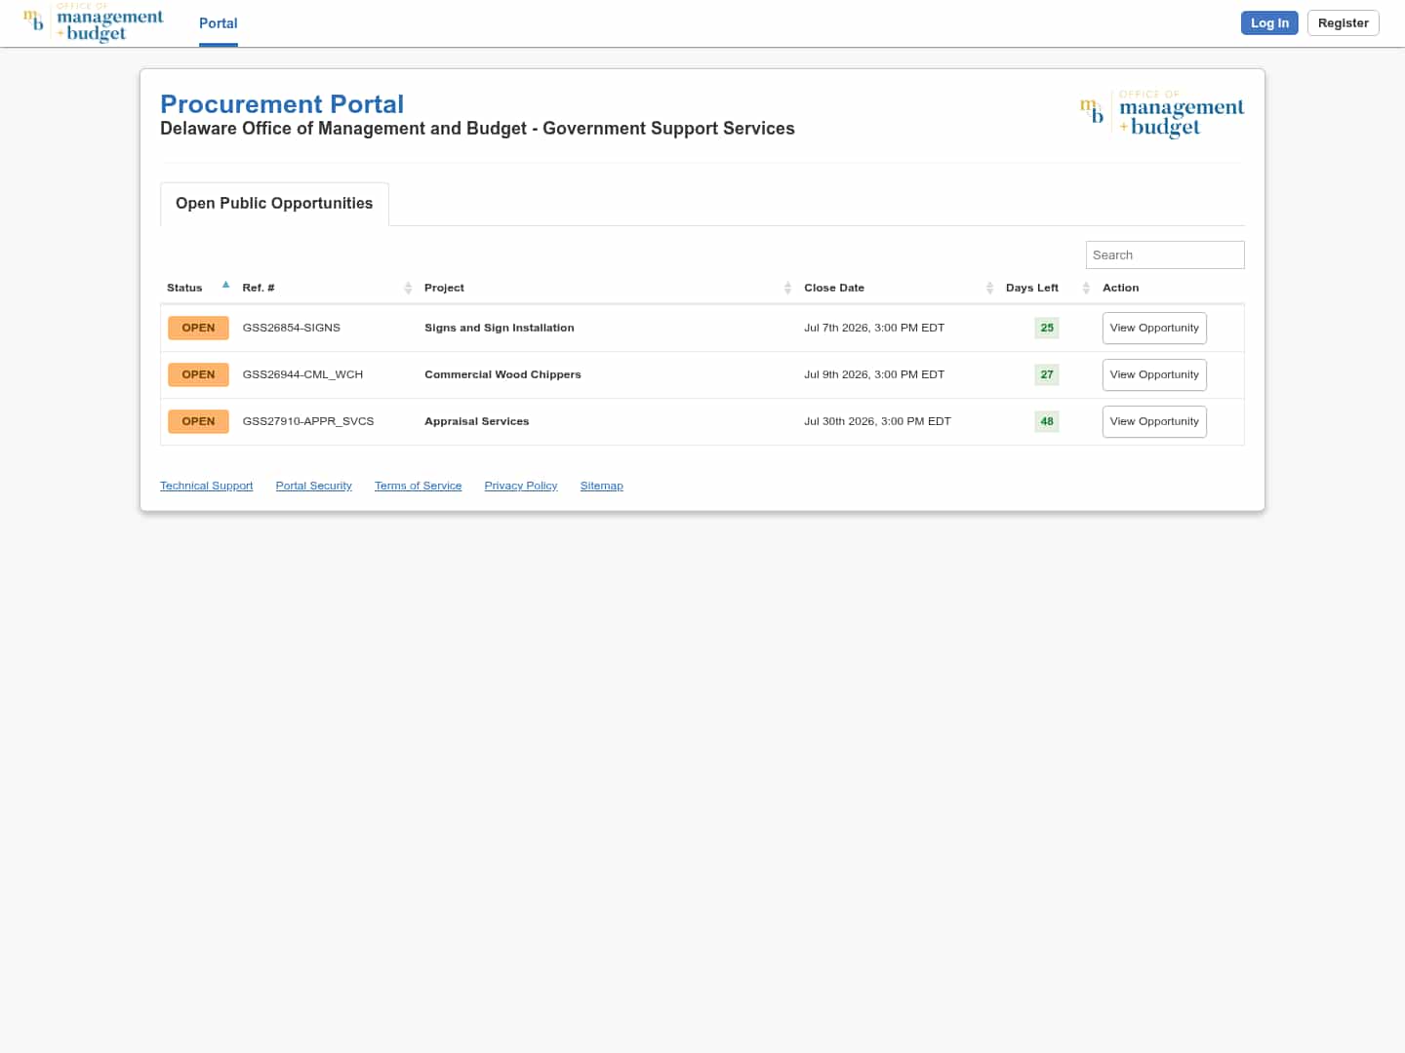Select the Open Public Opportunities tab
The image size is (1405, 1053).
[274, 204]
